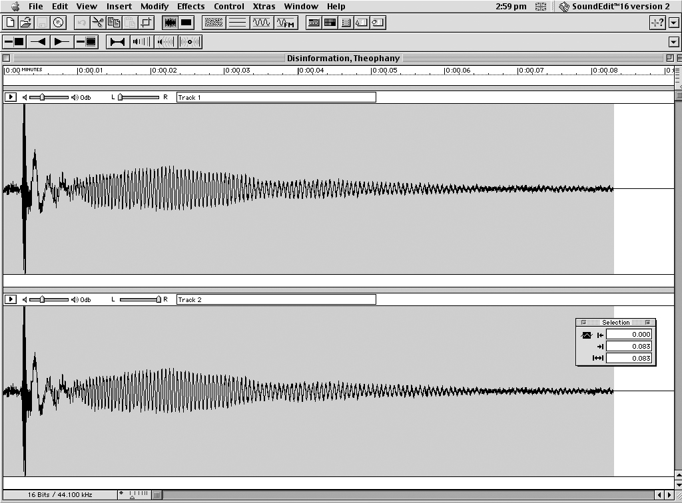Click the Open file folder icon
The width and height of the screenshot is (682, 503).
click(25, 23)
